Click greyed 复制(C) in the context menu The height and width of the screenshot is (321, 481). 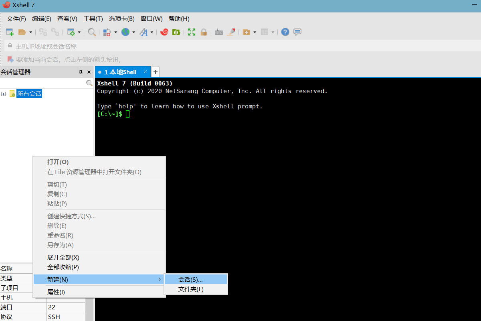[99, 194]
